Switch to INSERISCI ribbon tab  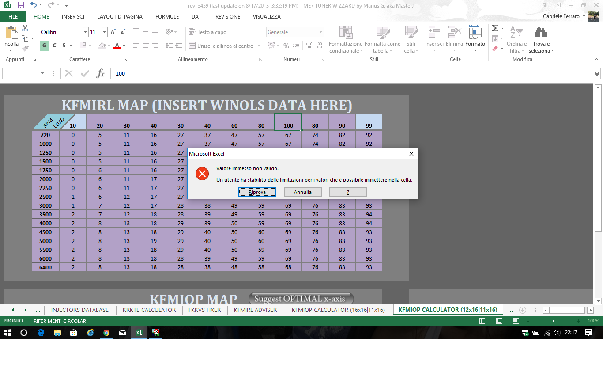tap(73, 17)
